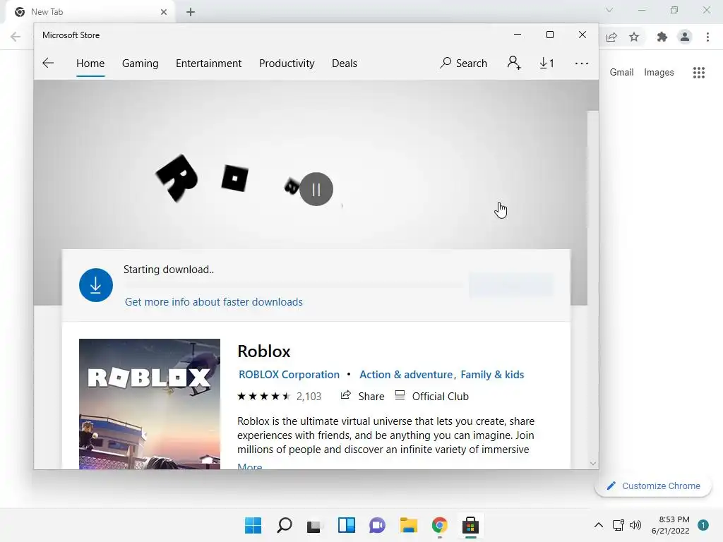Click the blue download arrow icon
This screenshot has width=723, height=542.
pyautogui.click(x=96, y=285)
